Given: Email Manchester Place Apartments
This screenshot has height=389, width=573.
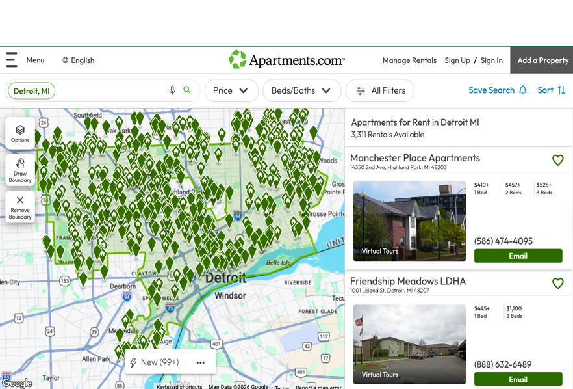Looking at the screenshot, I should tap(518, 256).
